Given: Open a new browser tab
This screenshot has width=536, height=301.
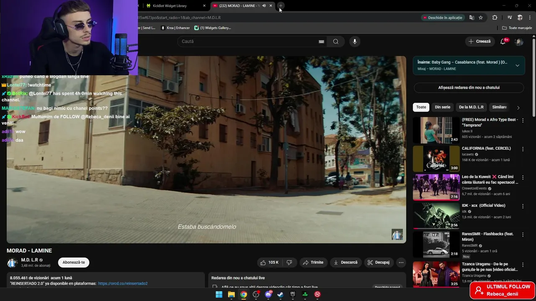Looking at the screenshot, I should 281,6.
